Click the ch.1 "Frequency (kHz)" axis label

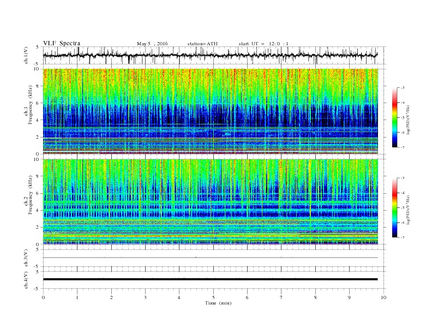click(31, 105)
